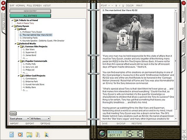This screenshot has width=187, height=140.
Task: Click the ALL ENTRIES button
Action: pos(30,16)
